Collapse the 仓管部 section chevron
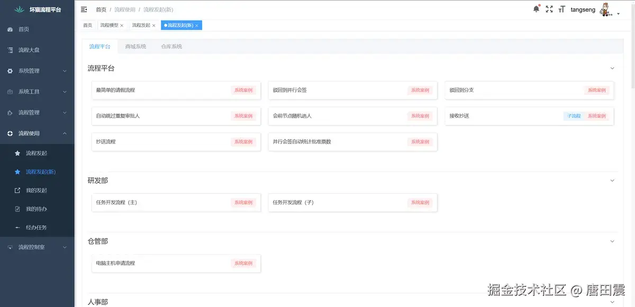Viewport: 635px width, 307px height. pos(612,241)
